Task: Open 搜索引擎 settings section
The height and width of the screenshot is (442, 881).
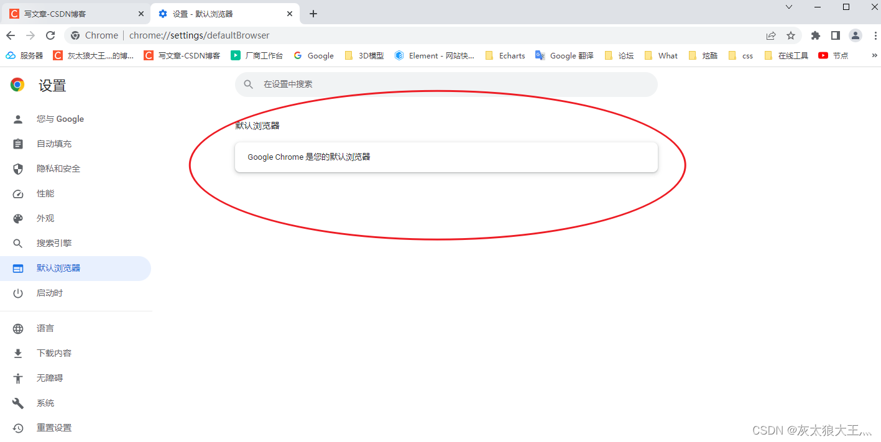Action: (75, 243)
